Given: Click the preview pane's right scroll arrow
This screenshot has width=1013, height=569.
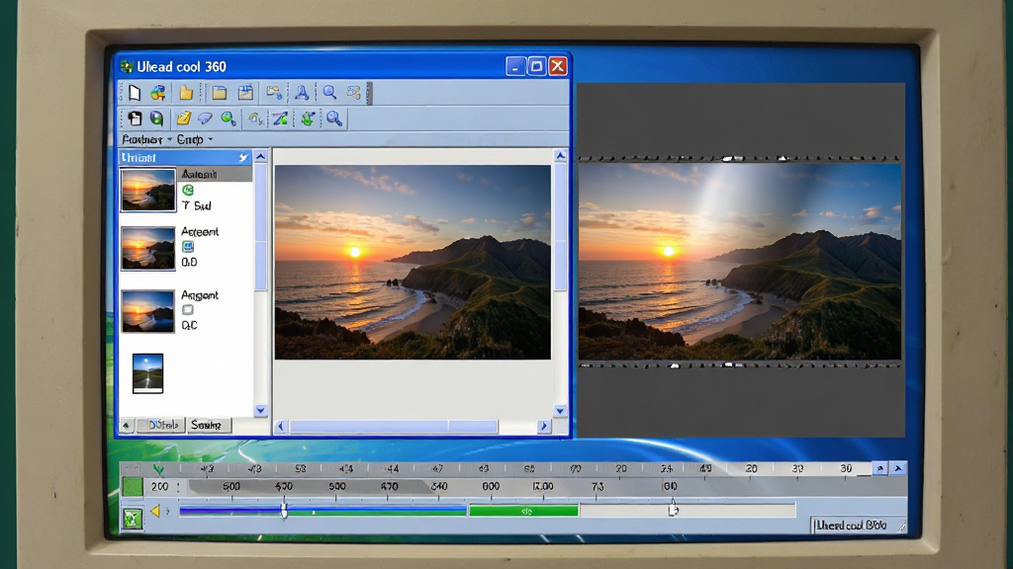Looking at the screenshot, I should [x=544, y=427].
